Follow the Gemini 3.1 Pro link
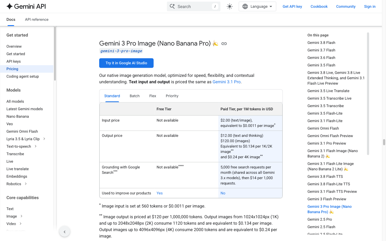 click(227, 82)
